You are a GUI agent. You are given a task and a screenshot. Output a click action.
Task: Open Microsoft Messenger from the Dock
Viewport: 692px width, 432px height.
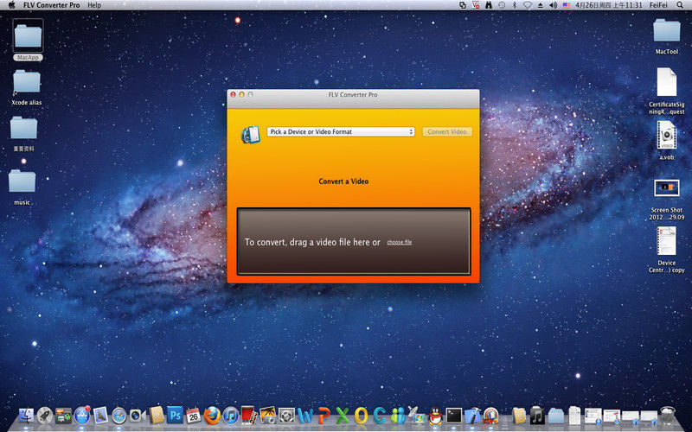398,416
